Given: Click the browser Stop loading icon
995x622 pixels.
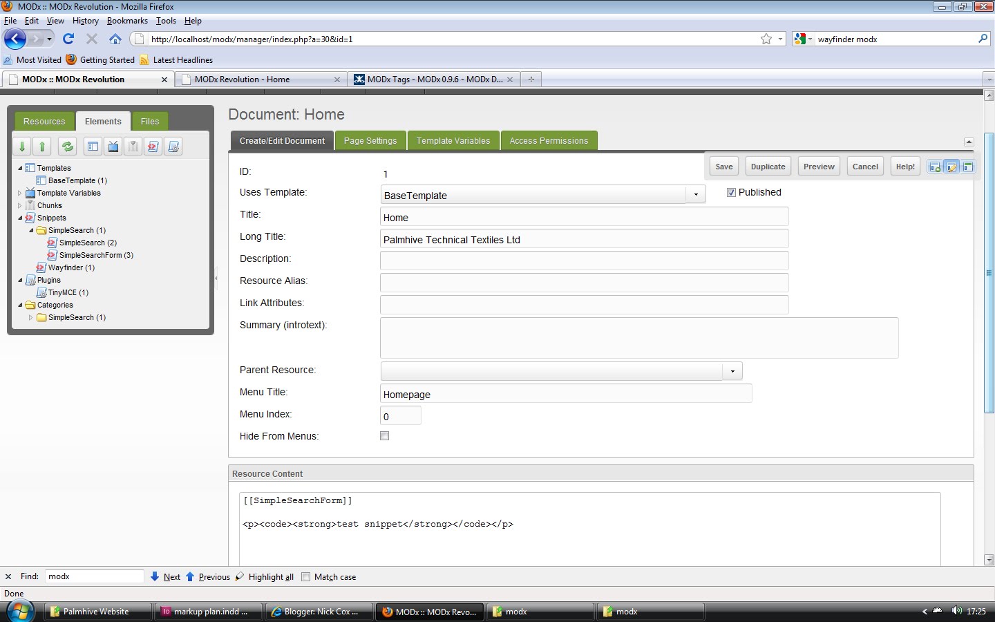Looking at the screenshot, I should click(x=92, y=39).
